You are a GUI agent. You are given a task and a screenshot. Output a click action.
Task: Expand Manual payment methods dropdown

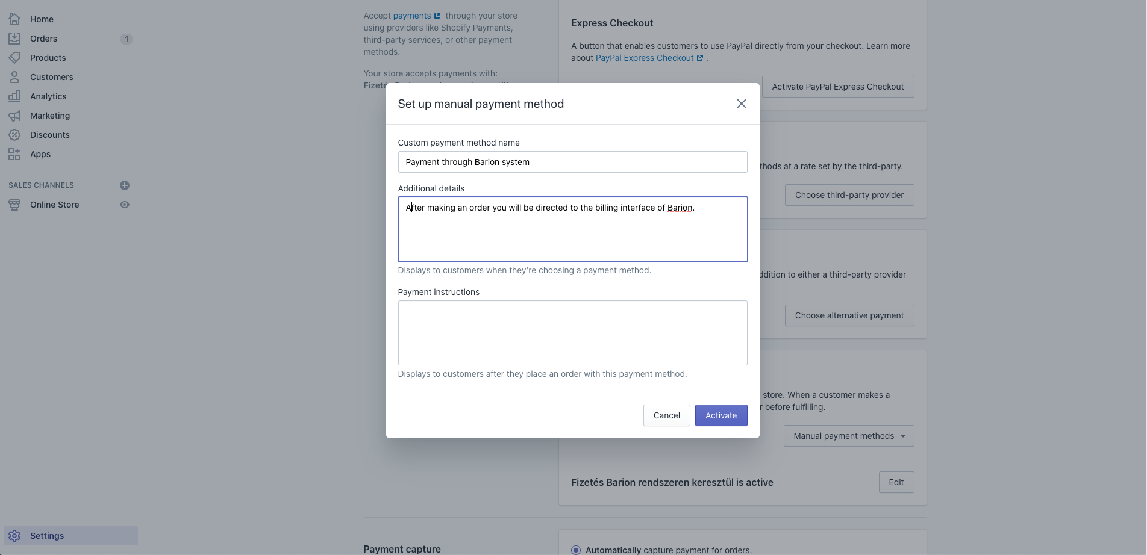[849, 436]
